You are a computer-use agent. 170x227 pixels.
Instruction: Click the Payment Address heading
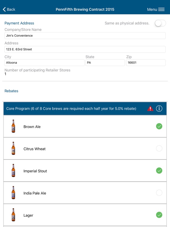19,23
